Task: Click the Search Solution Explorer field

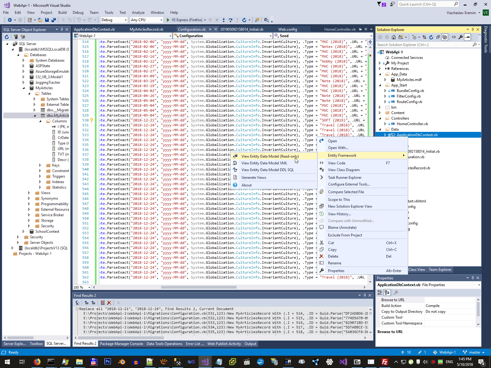Action: (x=428, y=45)
